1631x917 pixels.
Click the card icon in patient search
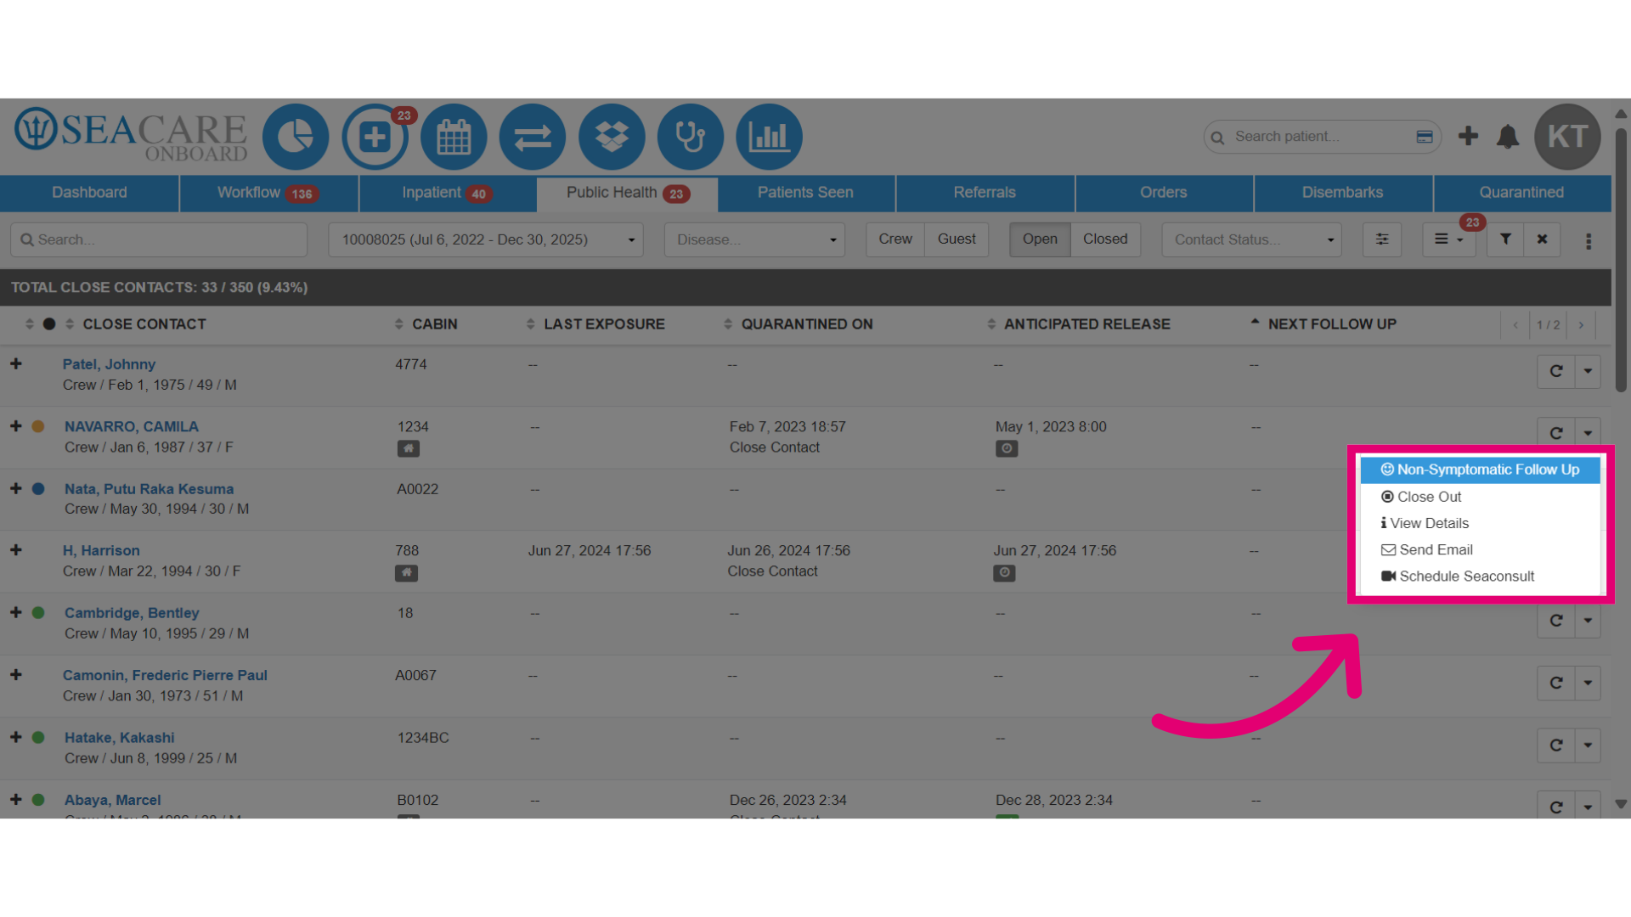(1425, 137)
